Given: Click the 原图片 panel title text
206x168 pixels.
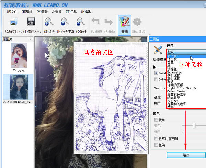Looking at the screenshot, I should coord(7,39).
